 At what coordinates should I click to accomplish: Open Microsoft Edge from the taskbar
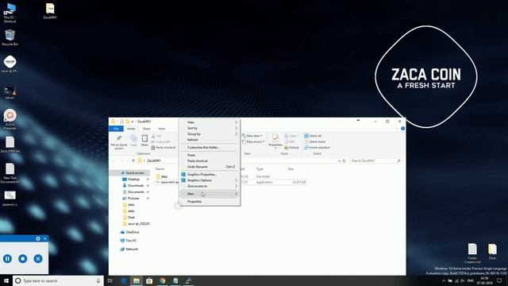[124, 280]
